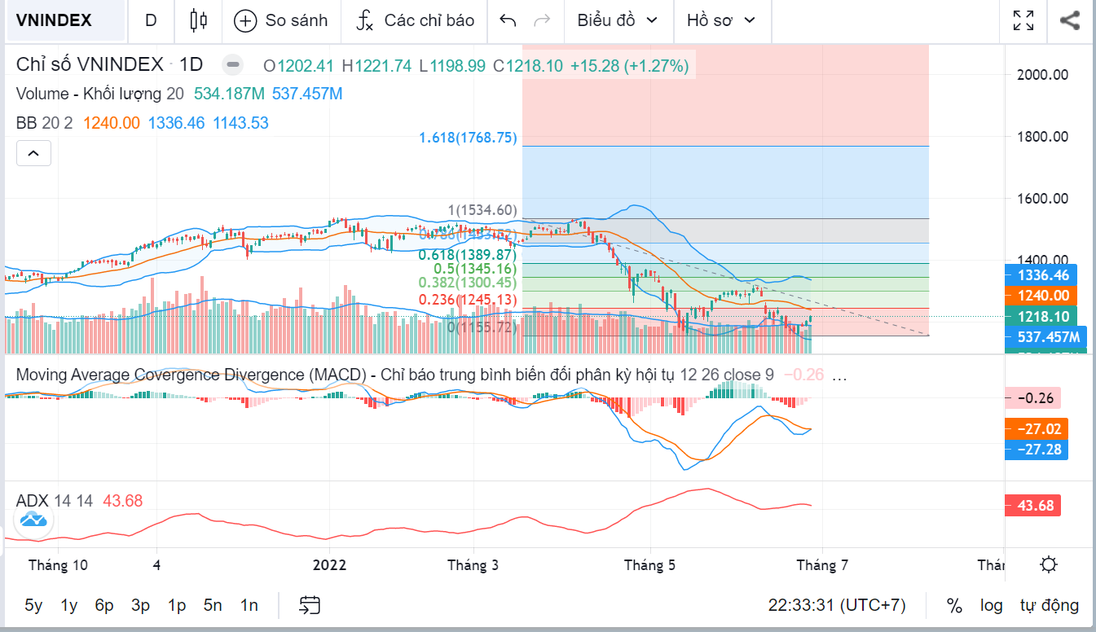Select the 5n time range

213,605
